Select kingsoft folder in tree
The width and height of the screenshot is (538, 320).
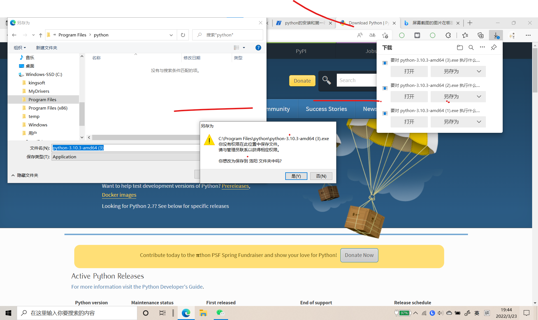click(x=37, y=83)
